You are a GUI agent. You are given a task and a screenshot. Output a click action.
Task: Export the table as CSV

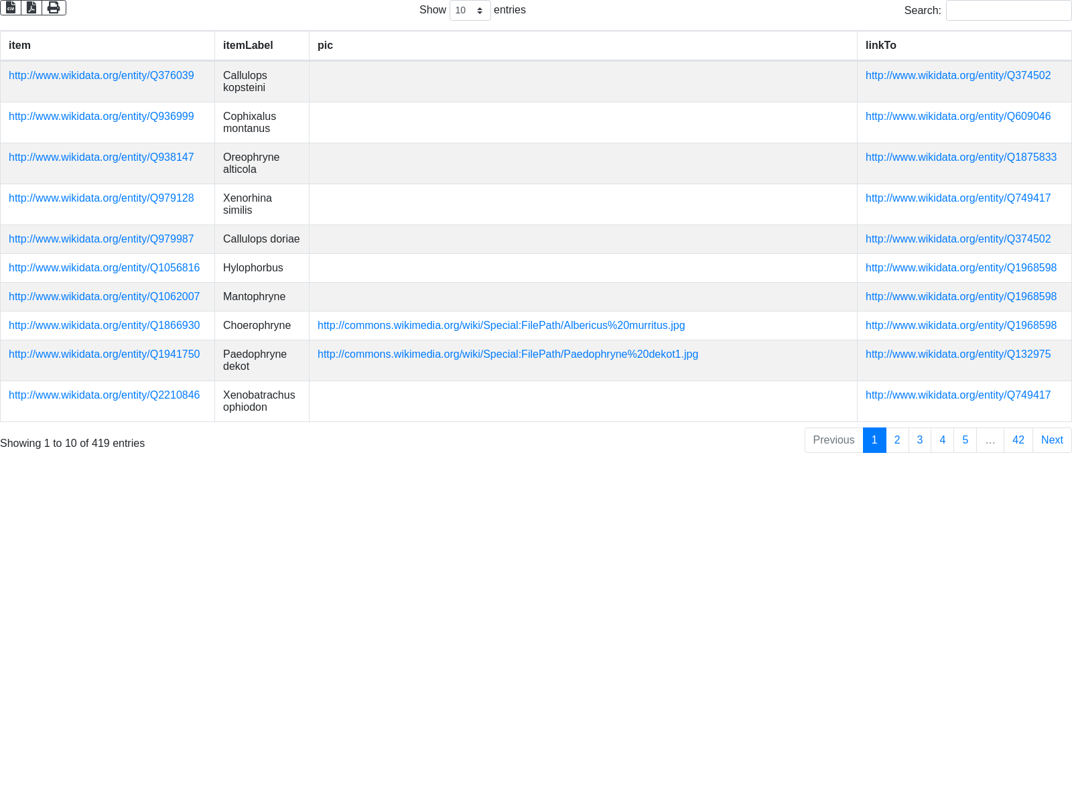click(11, 8)
